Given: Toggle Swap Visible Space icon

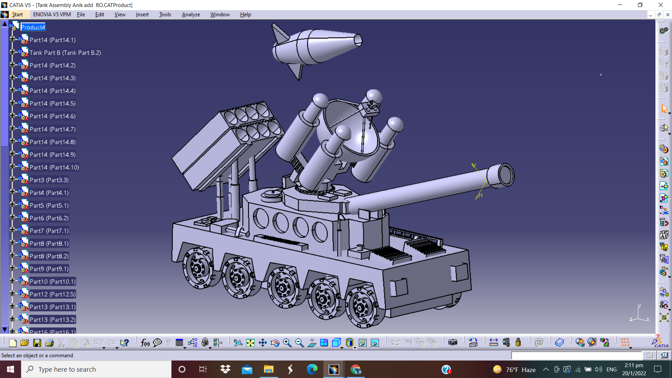Looking at the screenshot, I should tap(375, 343).
